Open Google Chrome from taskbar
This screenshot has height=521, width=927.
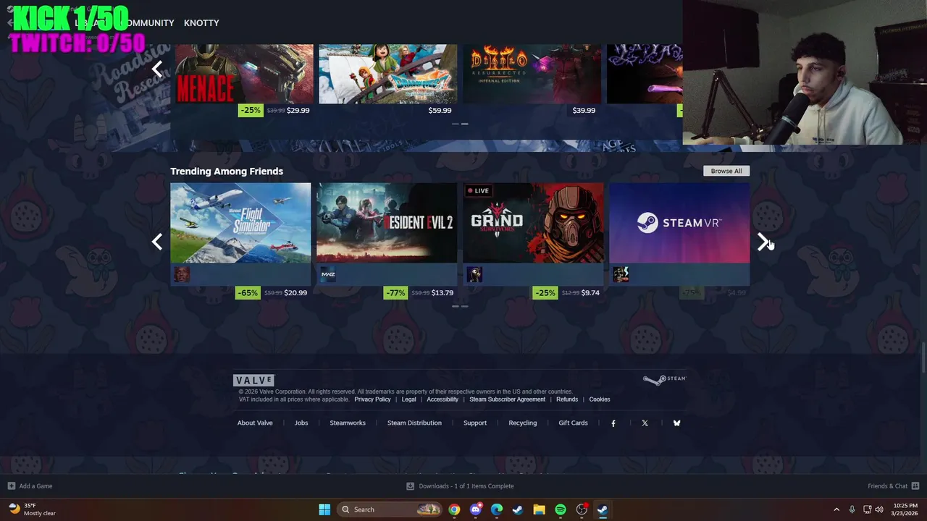454,509
